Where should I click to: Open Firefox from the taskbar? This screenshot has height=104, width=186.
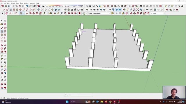pyautogui.click(x=106, y=102)
